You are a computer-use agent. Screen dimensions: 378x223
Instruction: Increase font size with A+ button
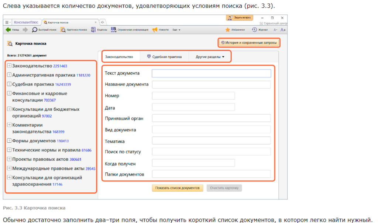pyautogui.click(x=283, y=30)
